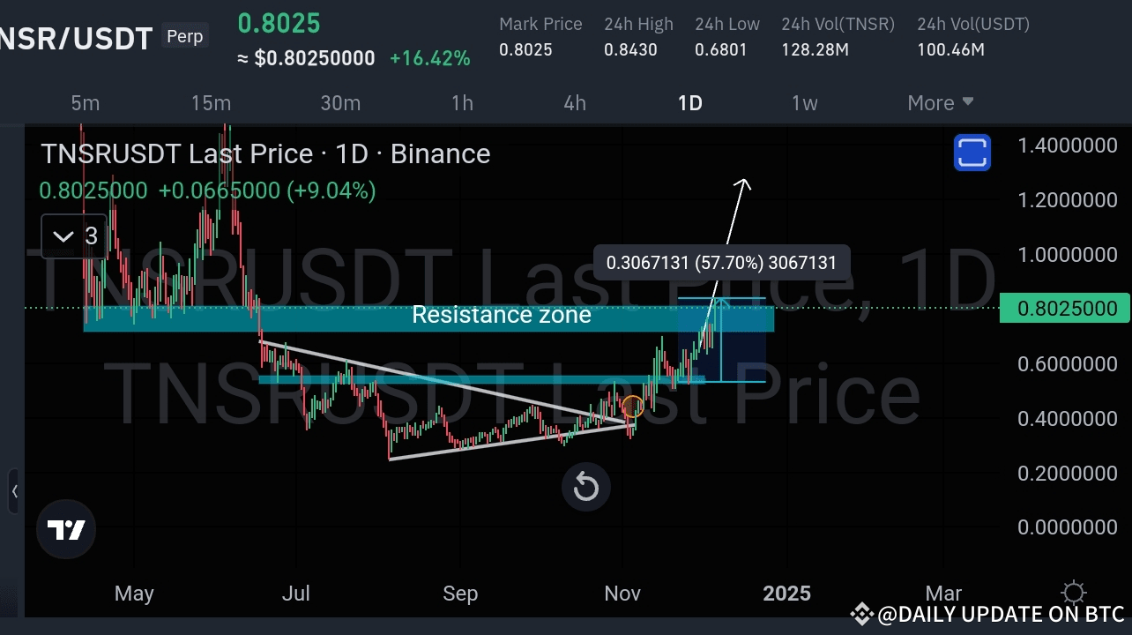Select the 5m interval
This screenshot has width=1132, height=635.
[x=85, y=102]
